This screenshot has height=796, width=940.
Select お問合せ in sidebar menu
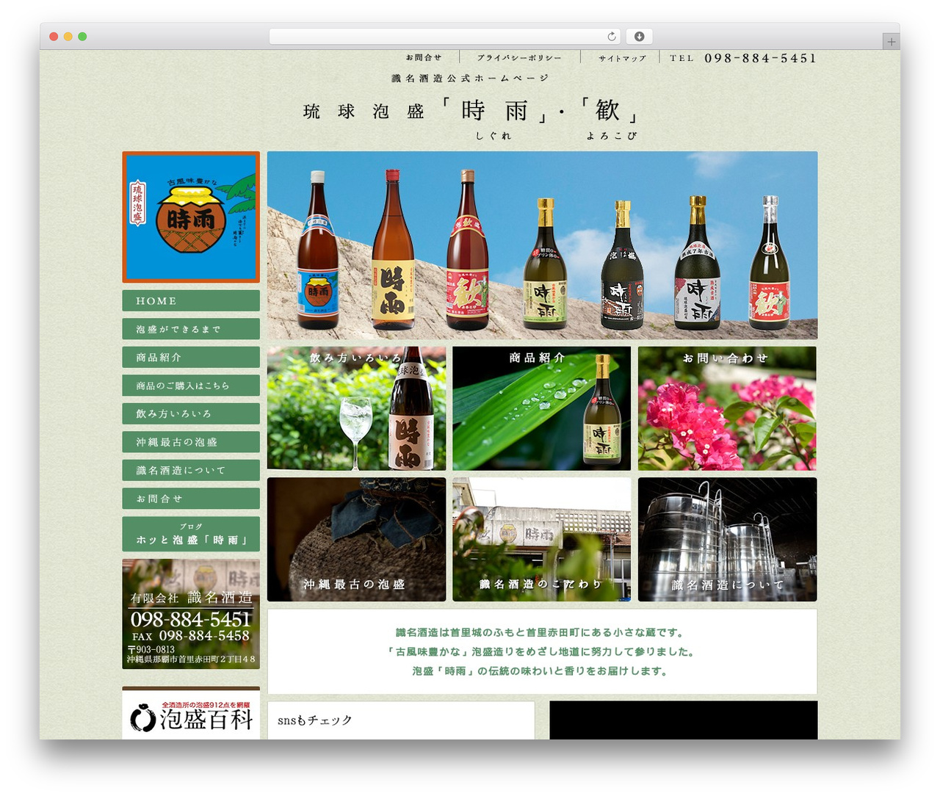tap(191, 499)
